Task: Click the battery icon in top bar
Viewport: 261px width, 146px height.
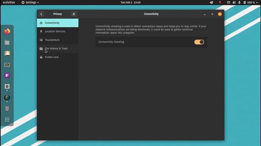Action: (x=245, y=2)
